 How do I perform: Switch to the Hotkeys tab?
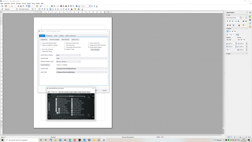61,36
